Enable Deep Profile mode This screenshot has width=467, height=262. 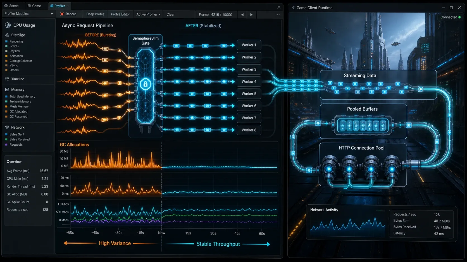click(x=95, y=14)
